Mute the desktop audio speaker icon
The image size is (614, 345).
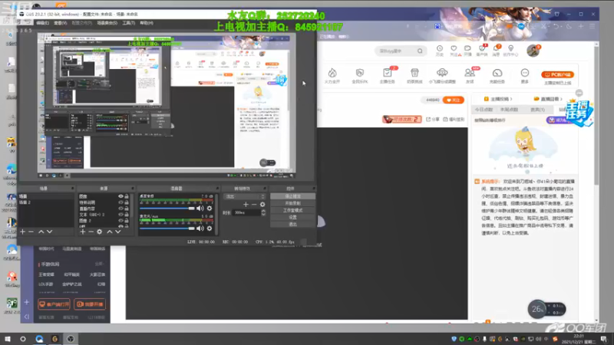coord(200,209)
